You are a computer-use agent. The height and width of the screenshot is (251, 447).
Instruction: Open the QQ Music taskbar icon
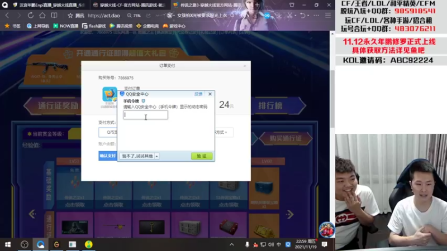click(x=89, y=244)
